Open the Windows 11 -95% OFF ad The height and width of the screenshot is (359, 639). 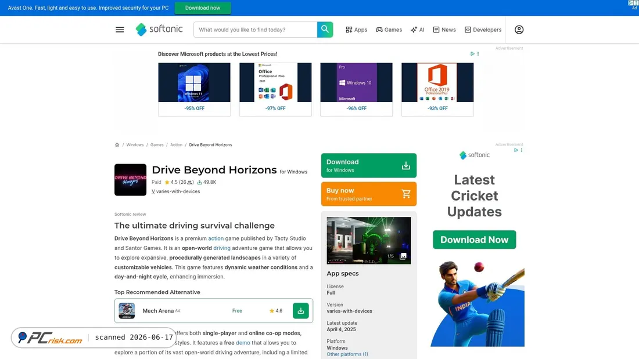tap(195, 89)
